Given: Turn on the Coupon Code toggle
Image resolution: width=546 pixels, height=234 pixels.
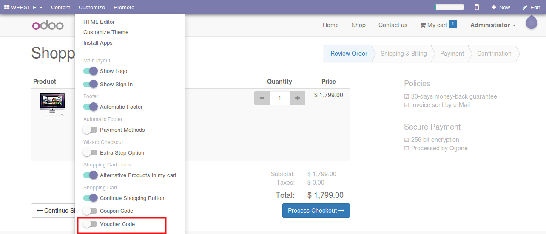Looking at the screenshot, I should (90, 211).
